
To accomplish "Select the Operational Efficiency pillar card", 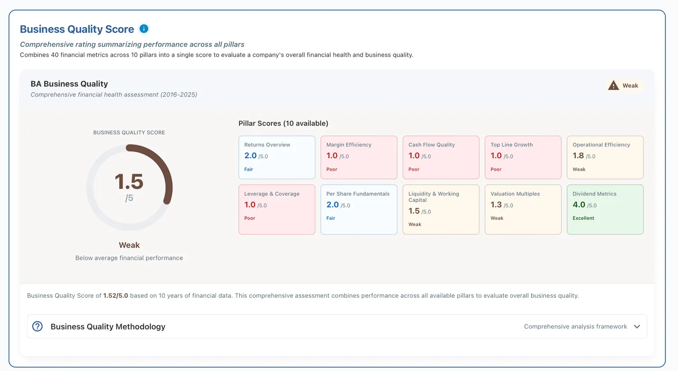I will (x=605, y=157).
